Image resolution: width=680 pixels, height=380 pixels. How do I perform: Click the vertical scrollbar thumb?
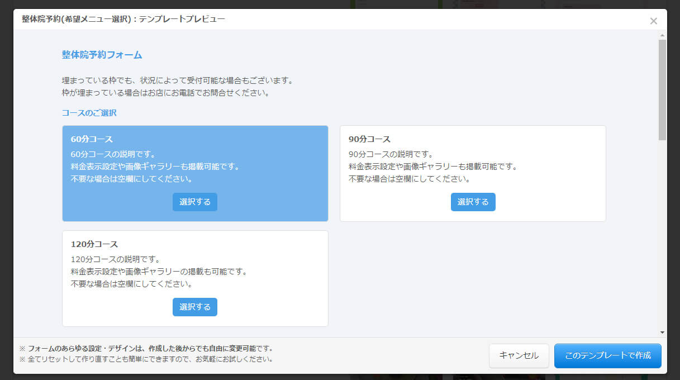[663, 89]
